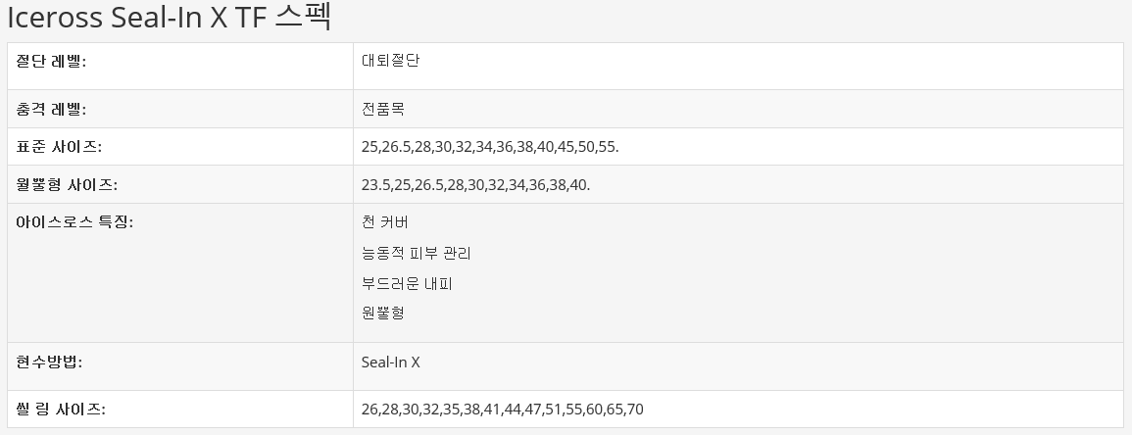Screen dimensions: 1132x435
Task: Click the empty area right of 전품목
Action: (x=735, y=109)
